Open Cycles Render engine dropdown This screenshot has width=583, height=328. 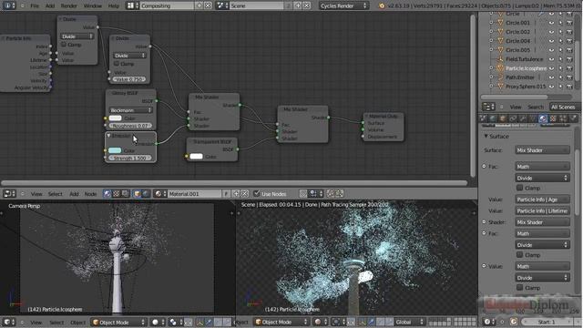(343, 5)
